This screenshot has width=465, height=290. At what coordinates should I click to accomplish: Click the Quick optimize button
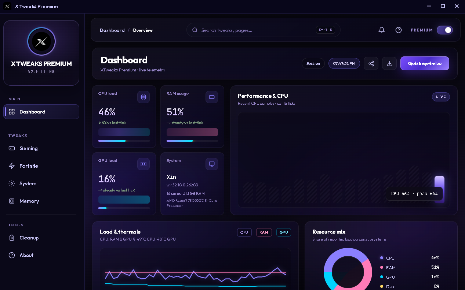click(x=425, y=63)
